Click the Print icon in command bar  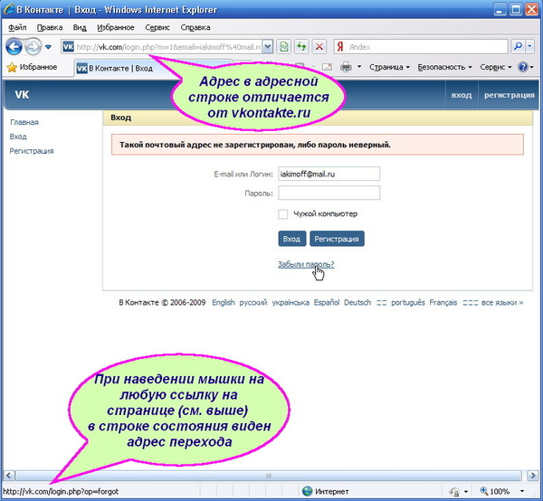tap(346, 66)
